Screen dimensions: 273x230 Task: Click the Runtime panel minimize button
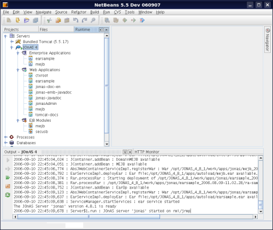pyautogui.click(x=101, y=30)
